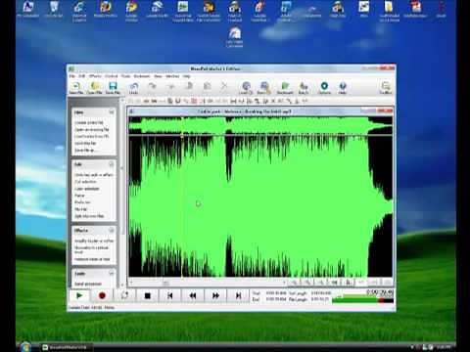The image size is (470, 352).
Task: Click 'Load tracks from CD' sidebar link
Action: coord(91,136)
